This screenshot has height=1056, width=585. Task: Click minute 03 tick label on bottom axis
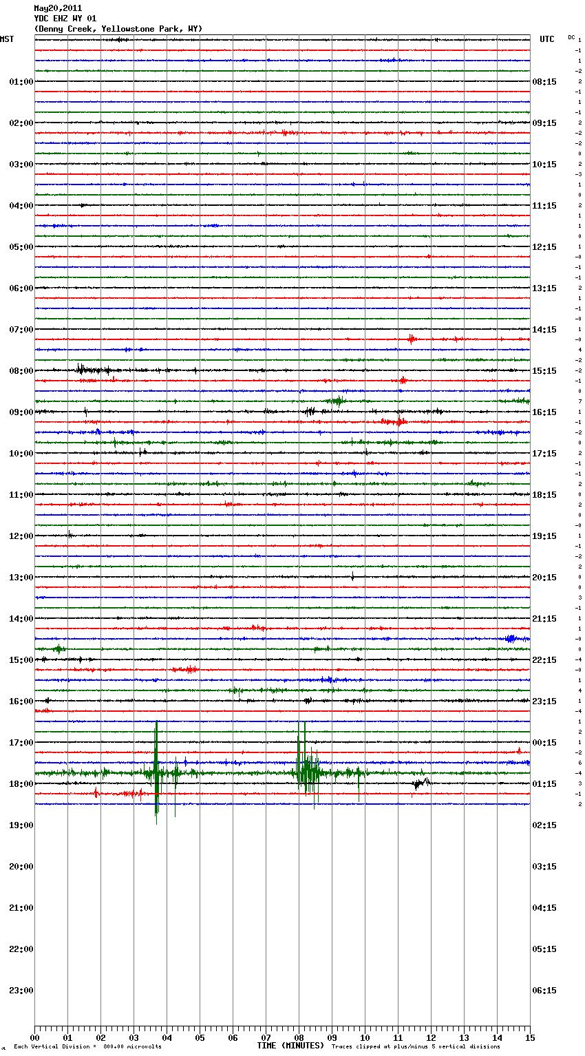(134, 1037)
